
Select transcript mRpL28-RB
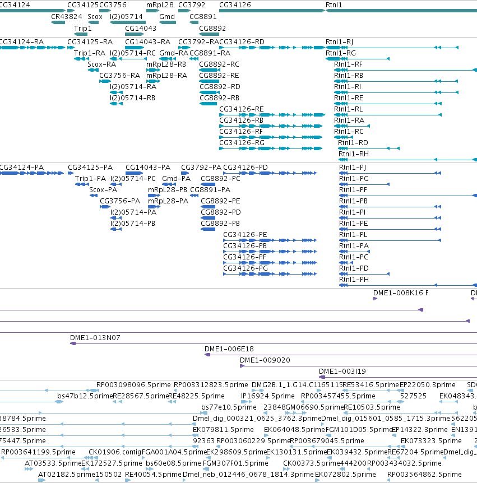tap(166, 64)
